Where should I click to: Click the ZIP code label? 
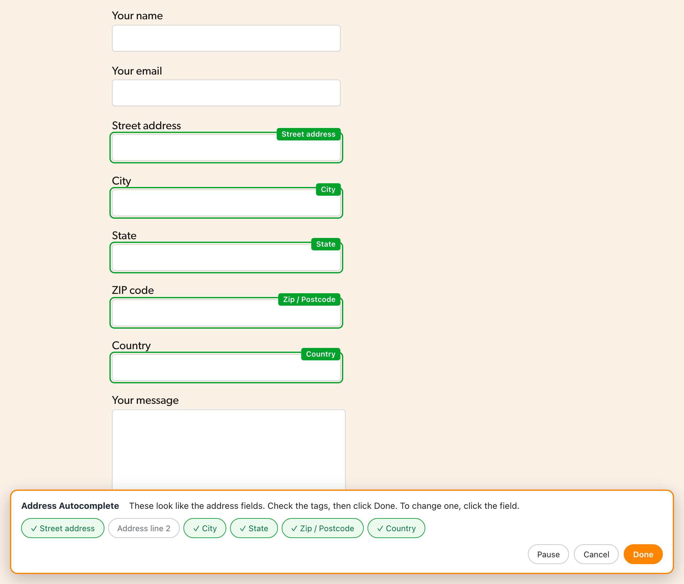tap(133, 290)
